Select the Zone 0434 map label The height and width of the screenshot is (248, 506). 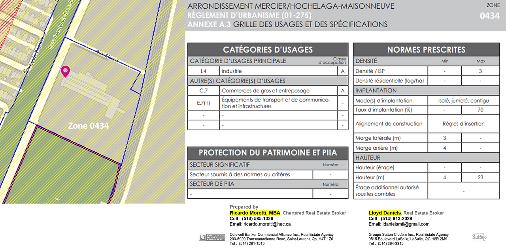[88, 126]
